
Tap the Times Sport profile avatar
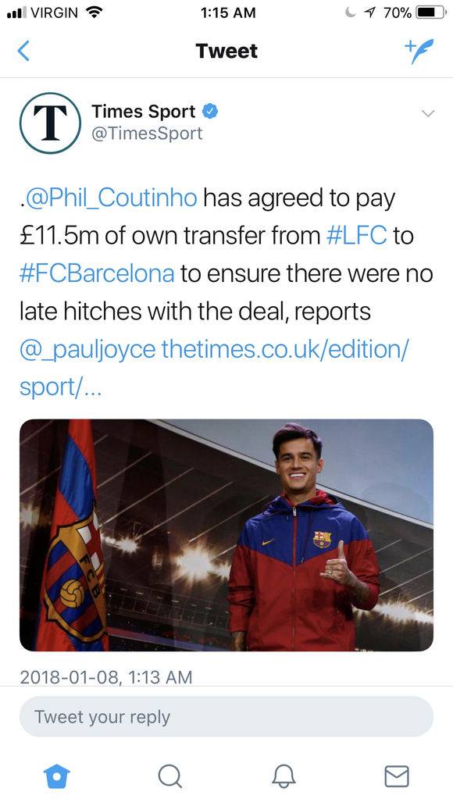(50, 123)
